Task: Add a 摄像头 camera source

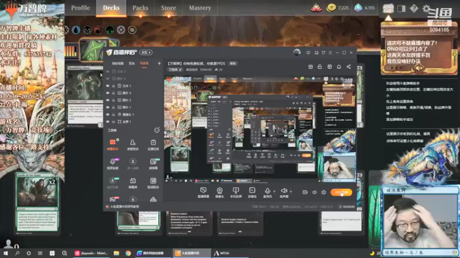Action: coord(220,193)
